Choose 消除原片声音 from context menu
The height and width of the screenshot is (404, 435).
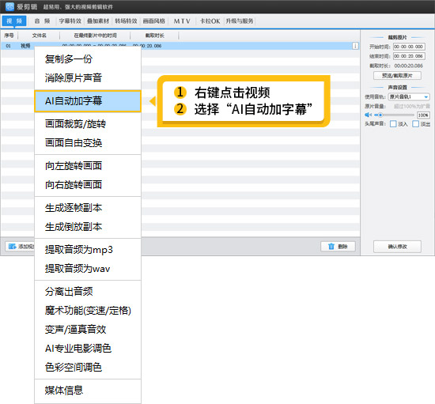point(88,78)
